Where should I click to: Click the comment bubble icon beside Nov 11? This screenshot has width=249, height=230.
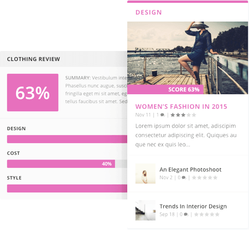163,115
